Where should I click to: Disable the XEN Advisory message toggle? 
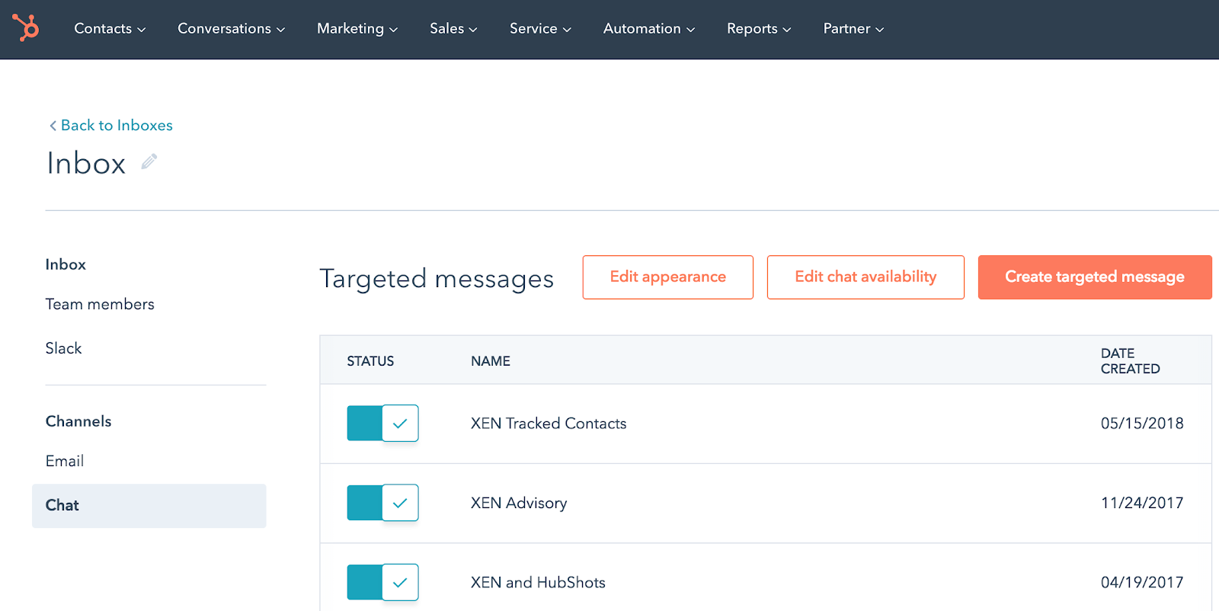point(382,503)
